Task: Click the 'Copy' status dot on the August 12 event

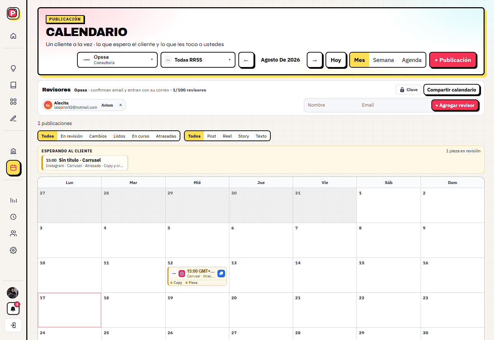Action: [176, 283]
